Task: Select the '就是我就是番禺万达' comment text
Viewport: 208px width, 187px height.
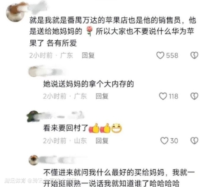Action: click(x=113, y=31)
